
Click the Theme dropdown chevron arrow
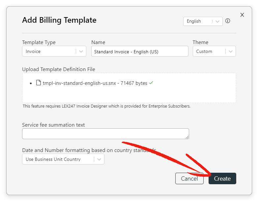click(231, 51)
